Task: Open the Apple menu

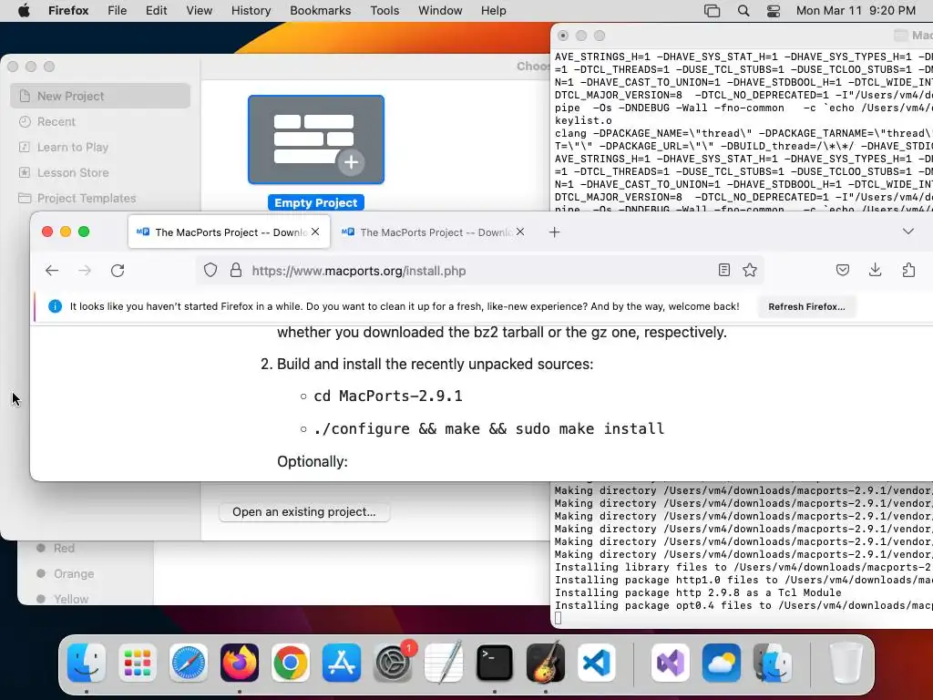Action: (x=24, y=11)
